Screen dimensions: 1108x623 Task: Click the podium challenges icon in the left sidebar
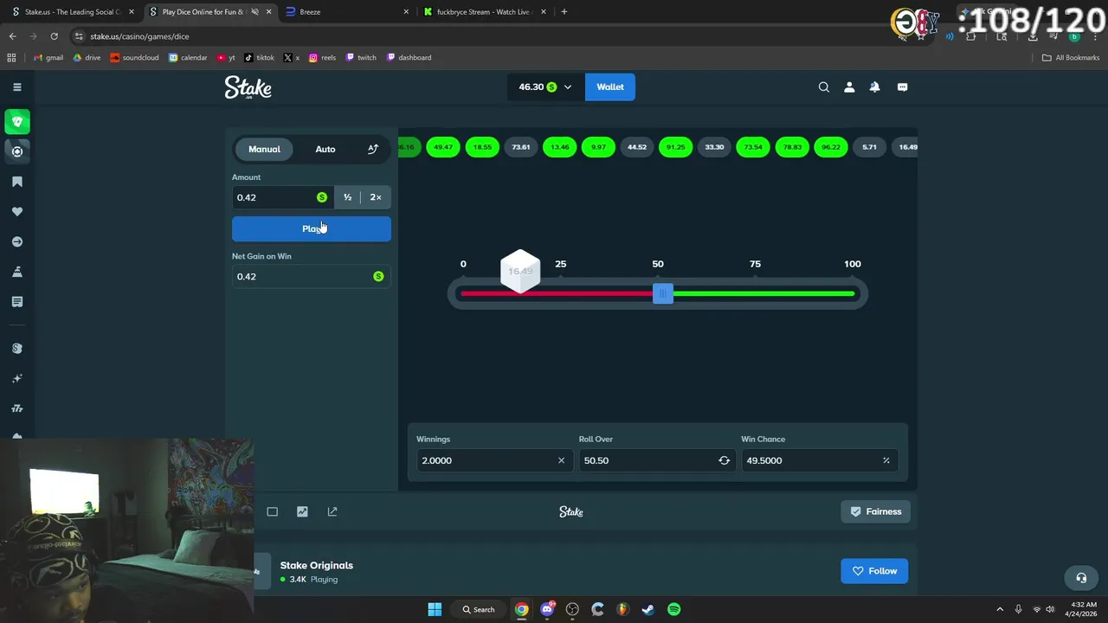[x=16, y=272]
